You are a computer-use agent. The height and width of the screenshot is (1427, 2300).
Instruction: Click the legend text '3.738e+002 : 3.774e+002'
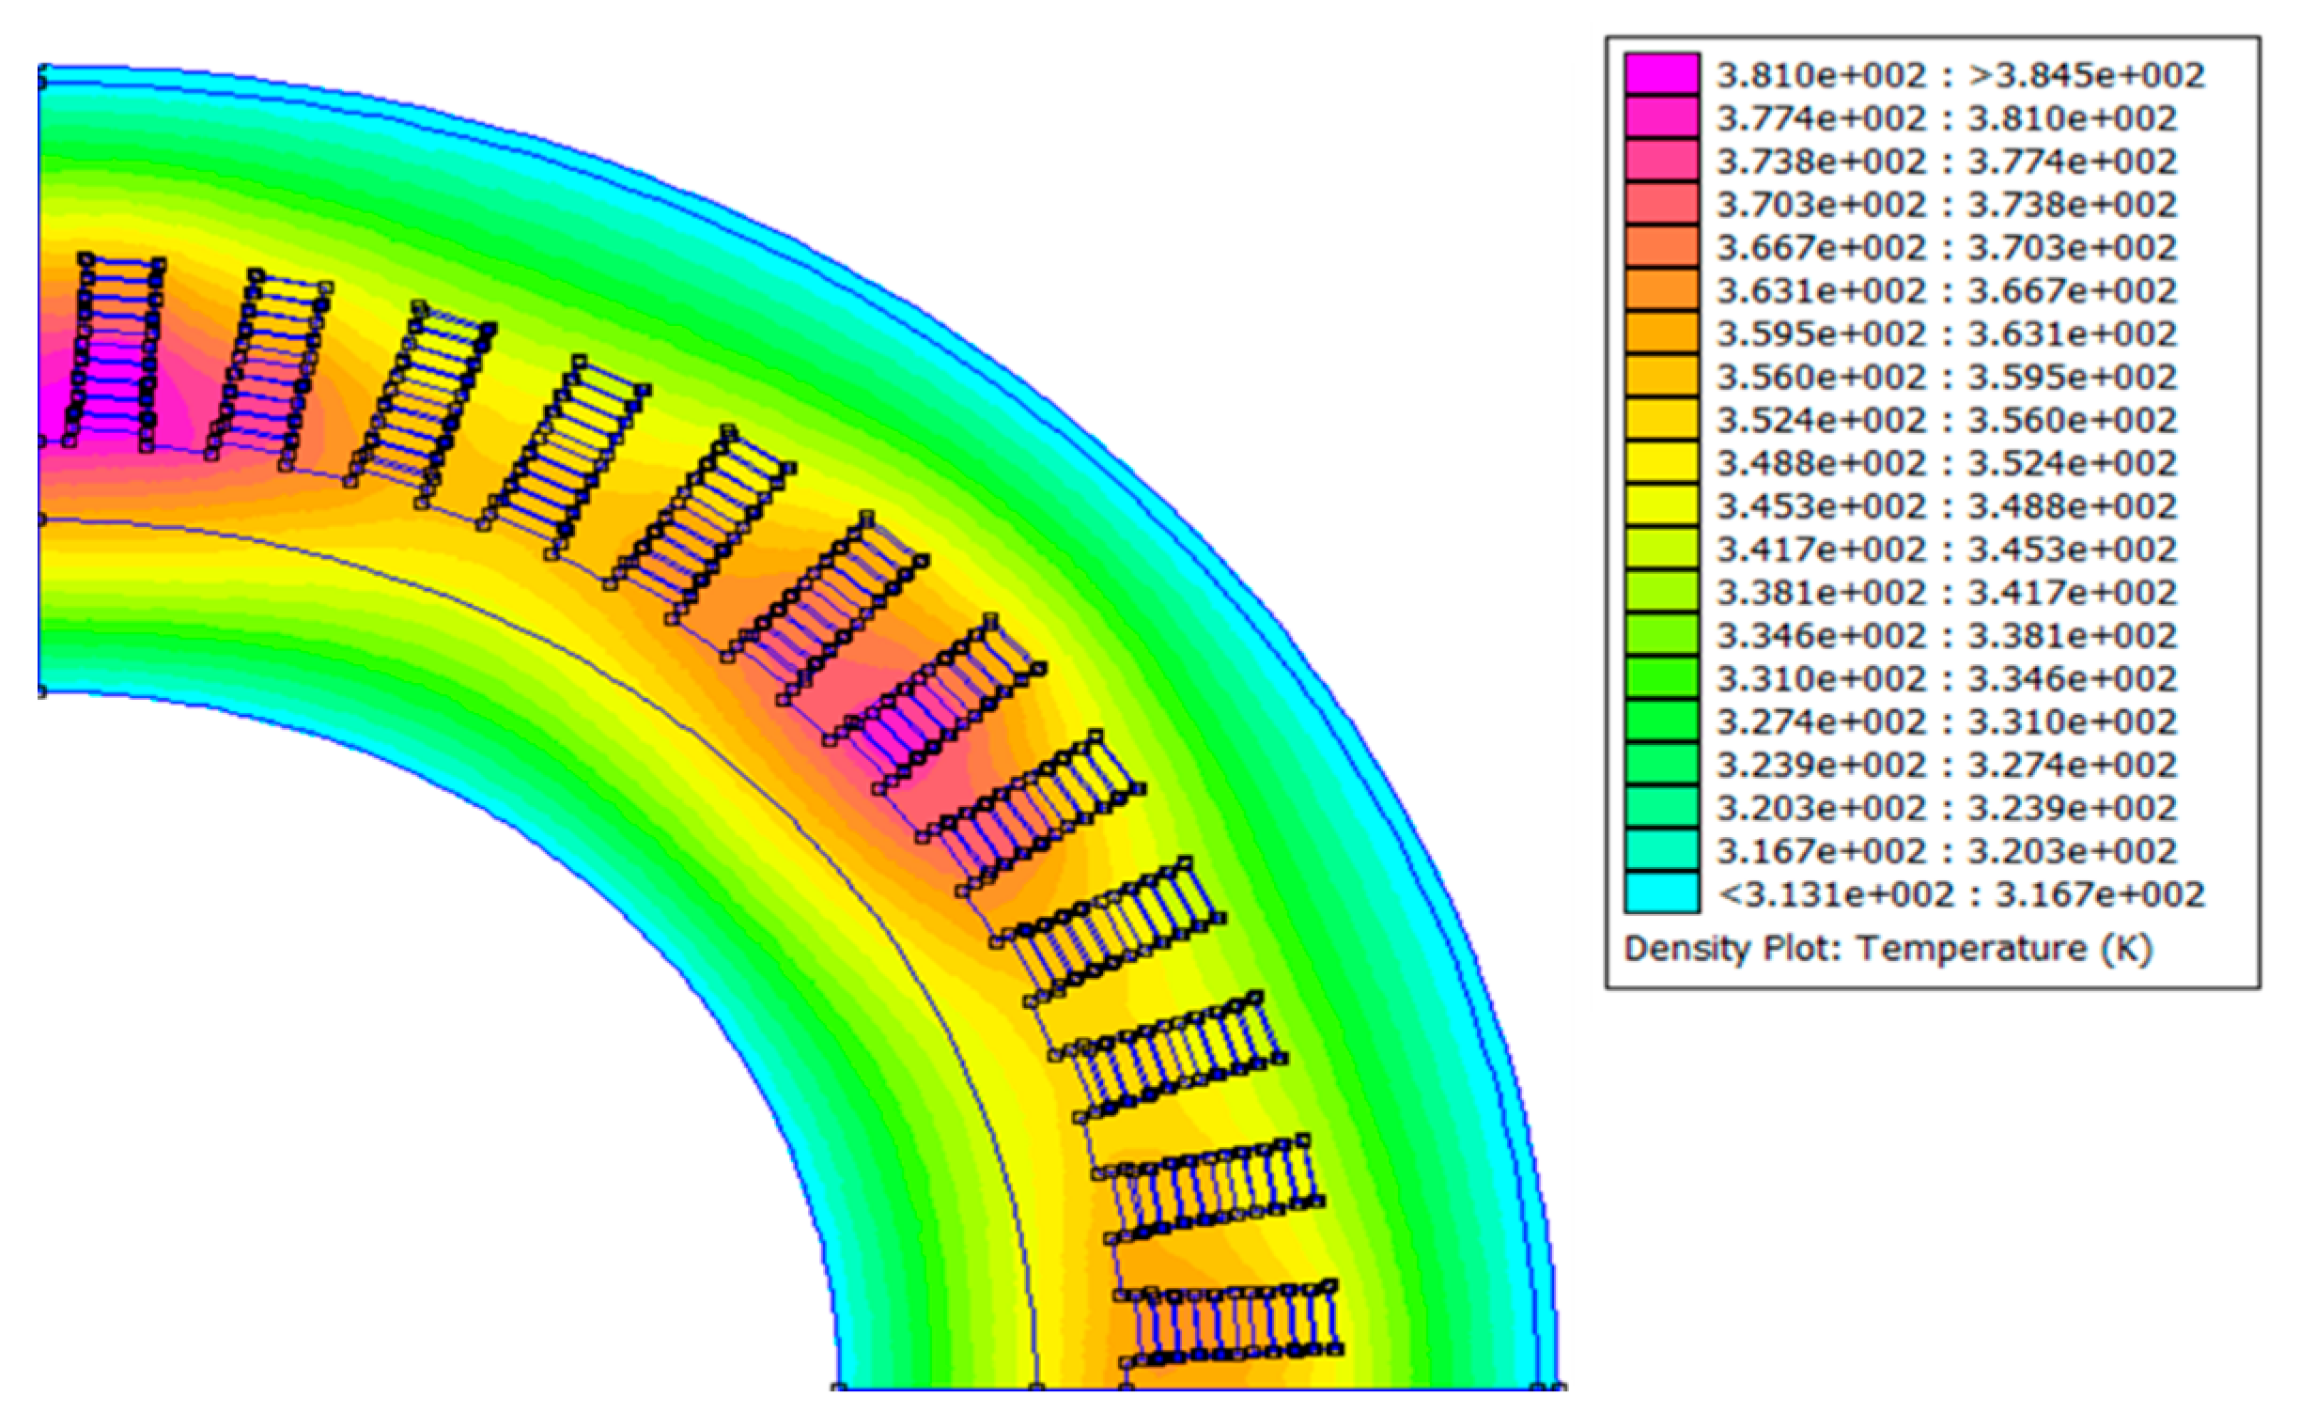coord(1946,162)
